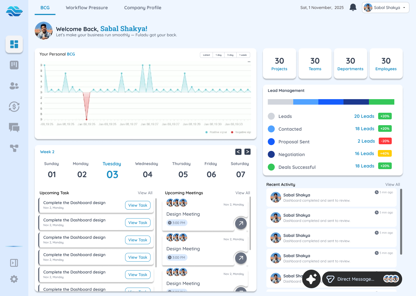This screenshot has height=296, width=416.
Task: Click green segment of lead bar
Action: pyautogui.click(x=382, y=102)
